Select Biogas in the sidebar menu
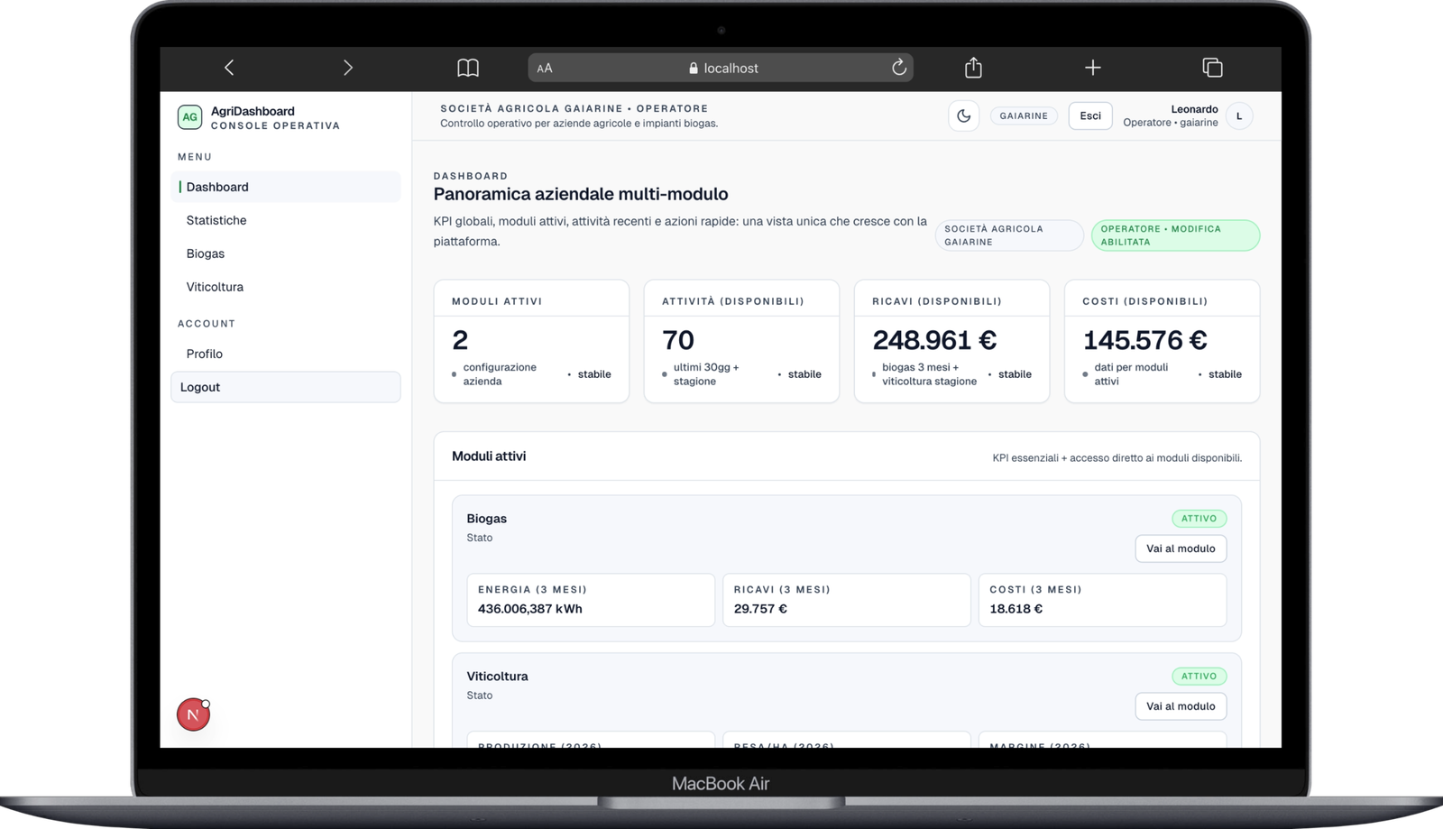 click(x=206, y=253)
